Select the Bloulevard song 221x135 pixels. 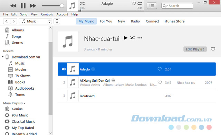pyautogui.click(x=137, y=96)
